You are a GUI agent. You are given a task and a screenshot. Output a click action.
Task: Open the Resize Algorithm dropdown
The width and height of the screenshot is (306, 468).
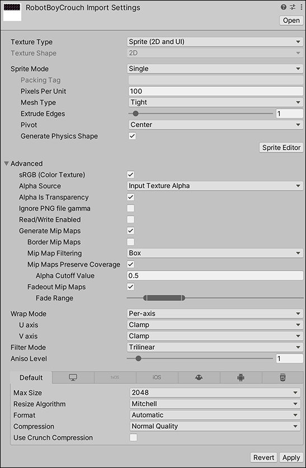(x=215, y=404)
